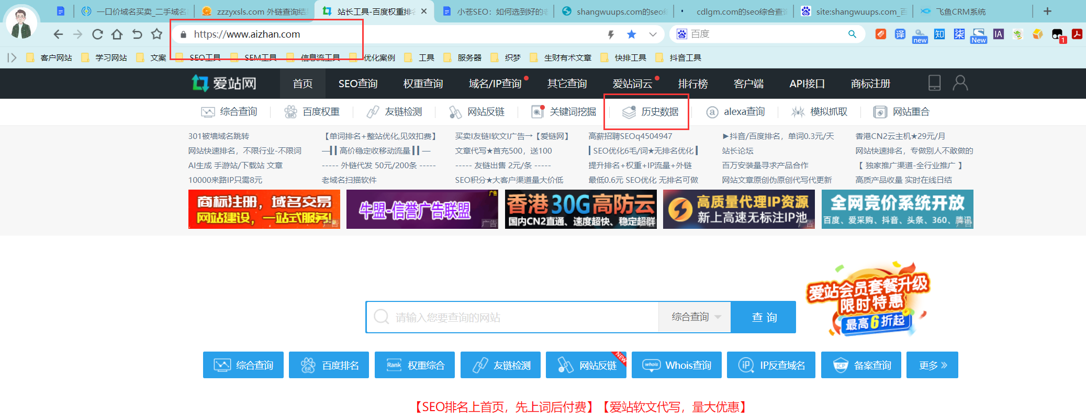The height and width of the screenshot is (420, 1086).
Task: Click the 备案查询 quick button
Action: pos(861,365)
